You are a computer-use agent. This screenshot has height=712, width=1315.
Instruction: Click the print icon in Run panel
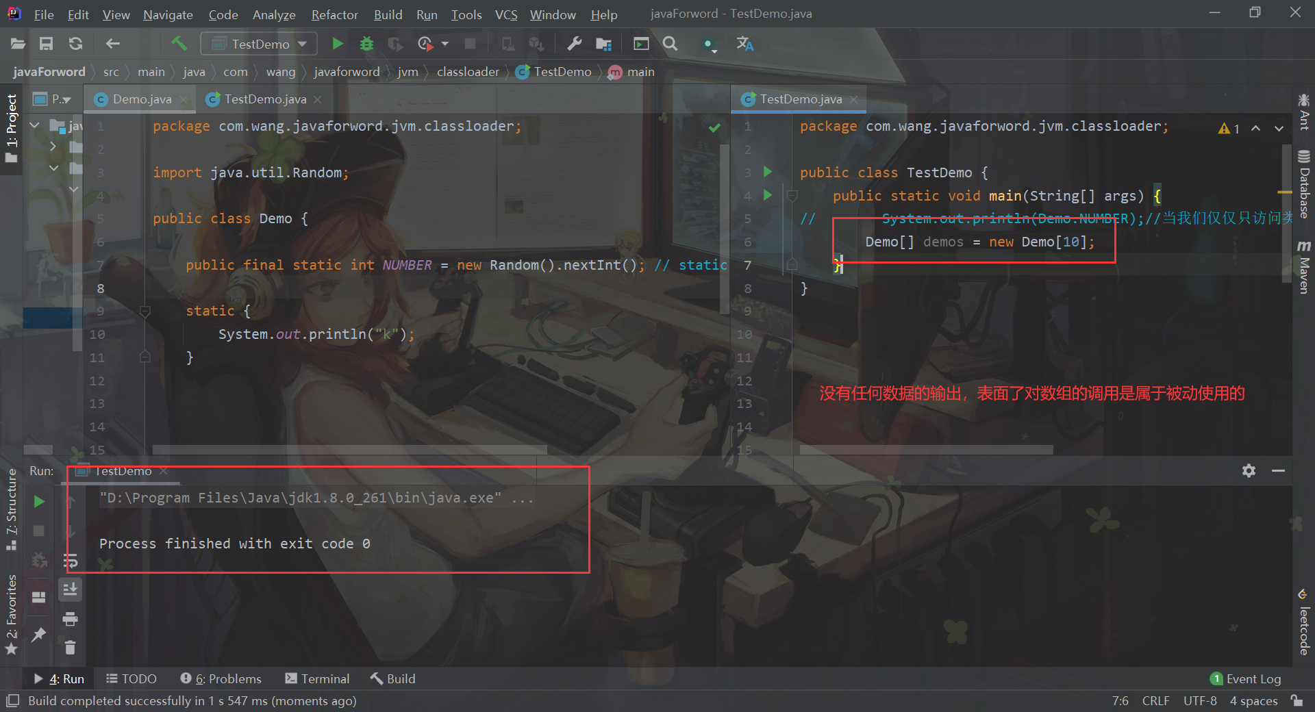click(70, 620)
